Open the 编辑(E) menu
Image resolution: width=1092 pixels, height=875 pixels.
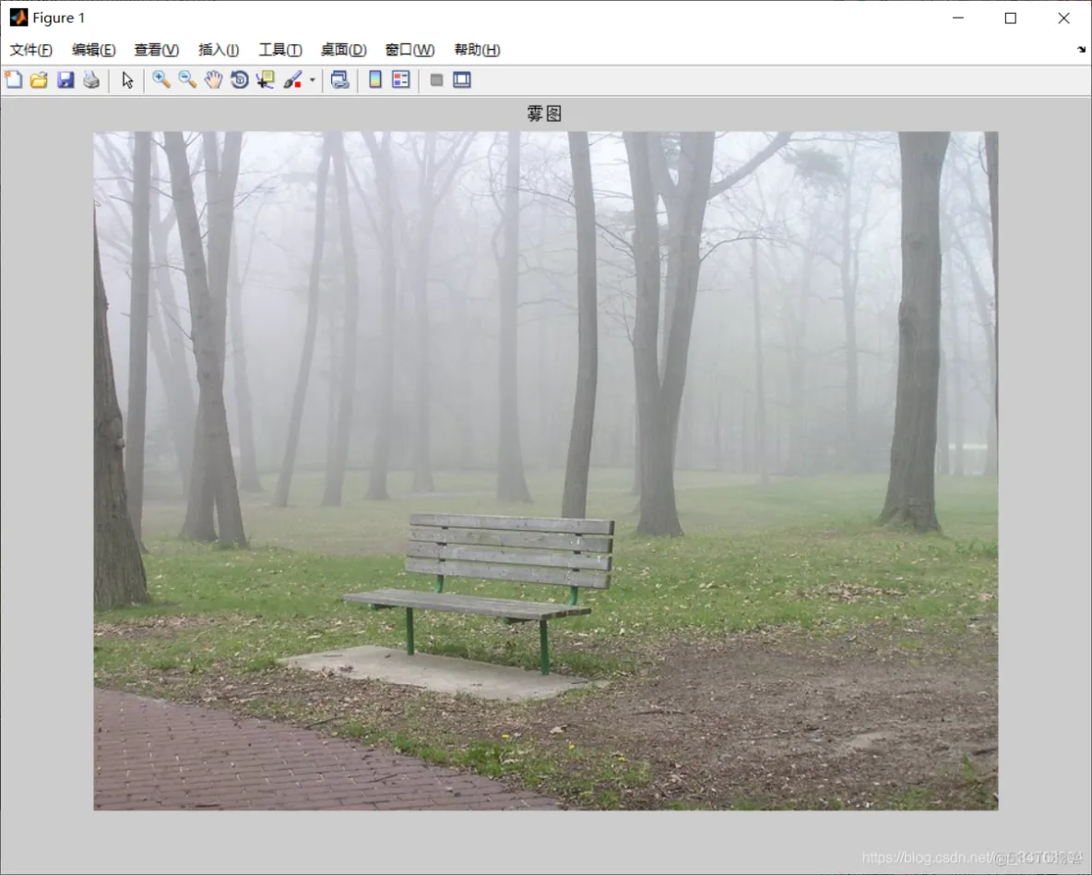pyautogui.click(x=93, y=50)
